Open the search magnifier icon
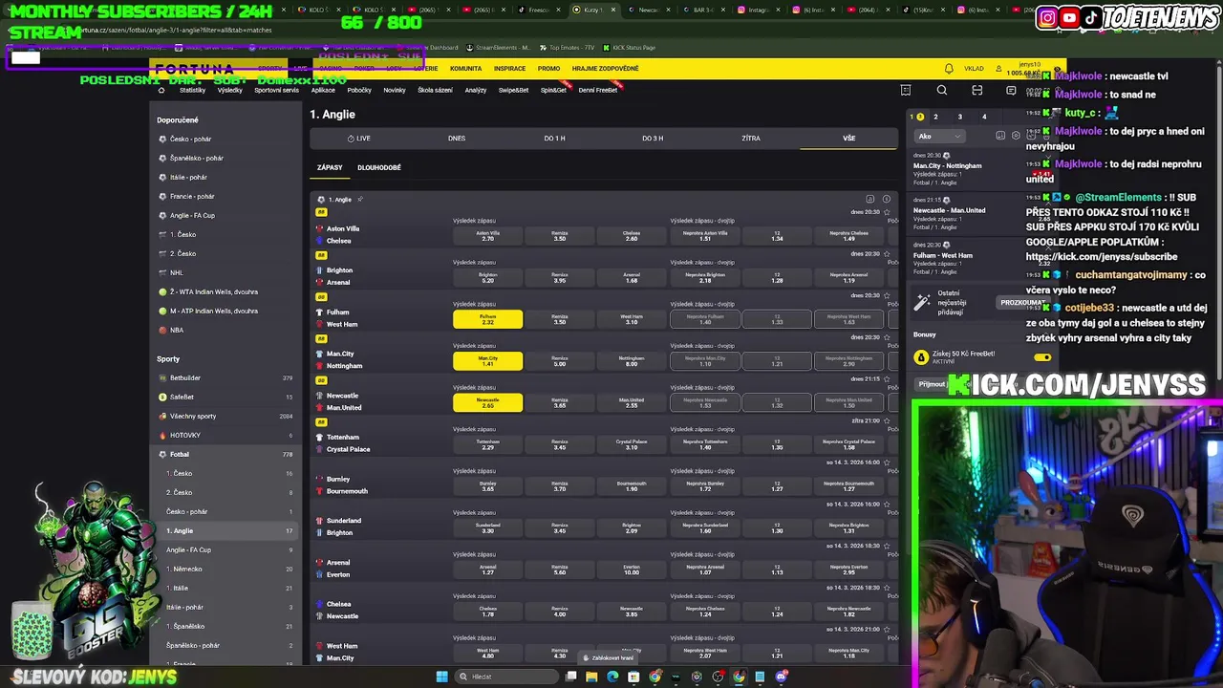Screen dimensions: 1223x688 coord(942,91)
